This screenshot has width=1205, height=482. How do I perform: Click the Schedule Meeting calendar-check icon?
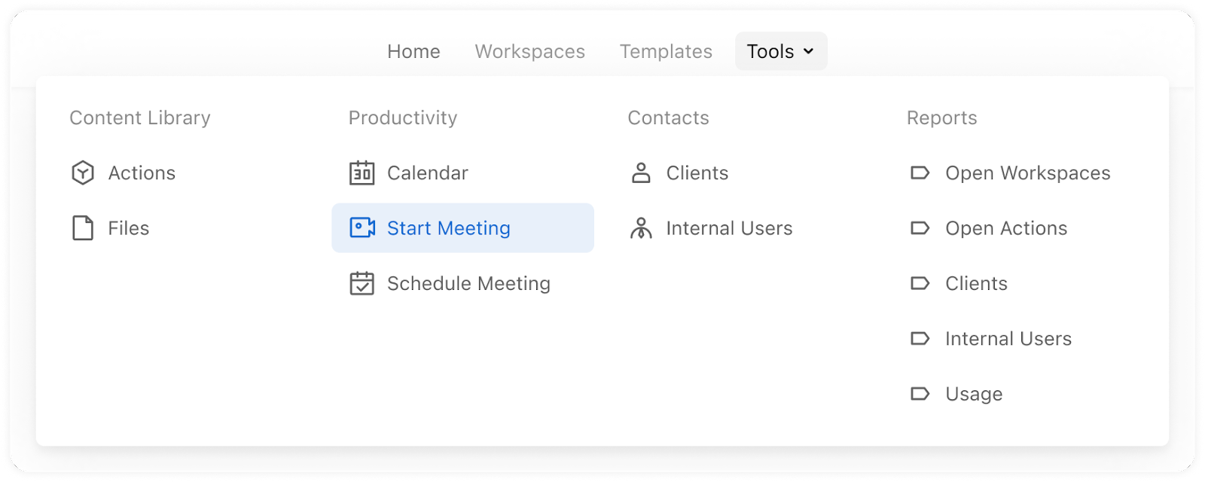(361, 284)
